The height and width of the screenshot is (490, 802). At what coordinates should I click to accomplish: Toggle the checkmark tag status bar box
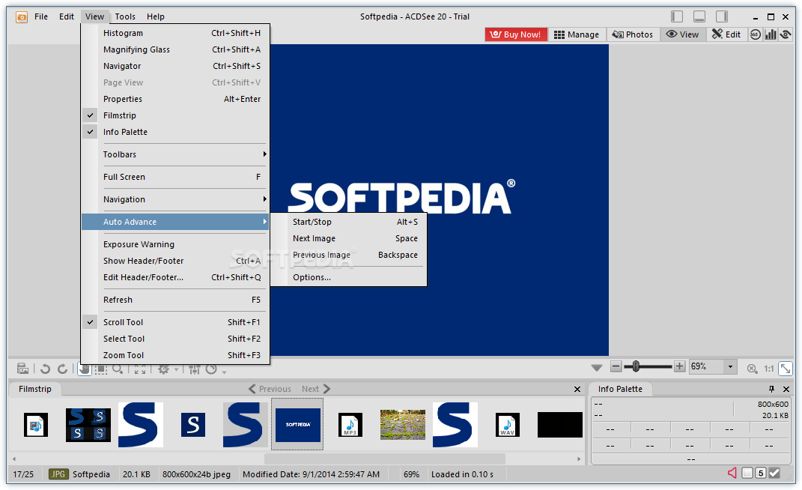(774, 473)
